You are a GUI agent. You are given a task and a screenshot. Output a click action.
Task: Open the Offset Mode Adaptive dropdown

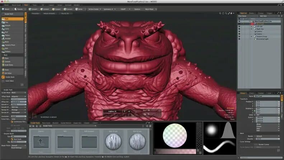pyautogui.click(x=19, y=96)
